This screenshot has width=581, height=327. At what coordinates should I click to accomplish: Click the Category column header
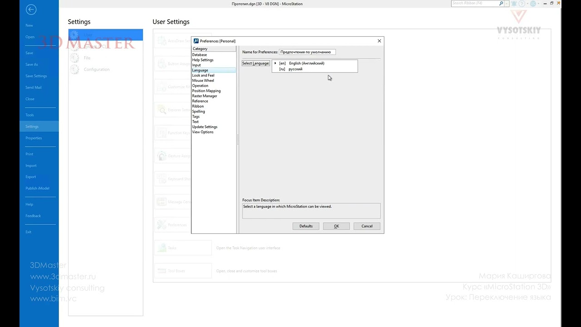click(214, 49)
